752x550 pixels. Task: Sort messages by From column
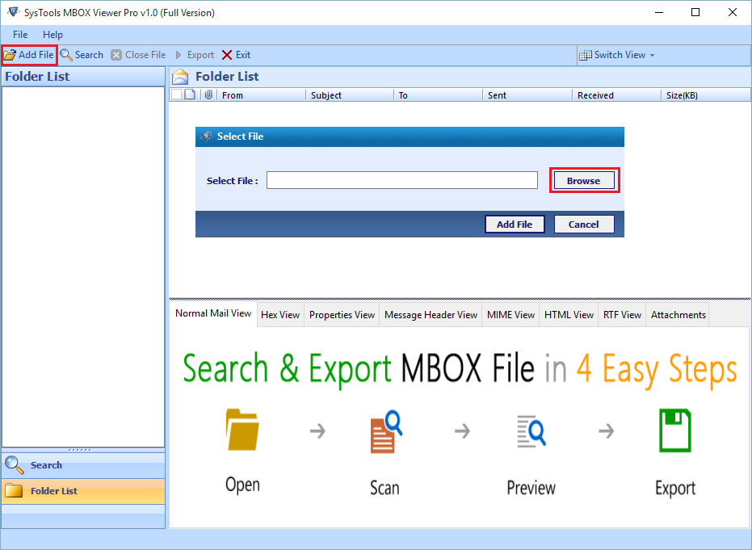pos(262,95)
